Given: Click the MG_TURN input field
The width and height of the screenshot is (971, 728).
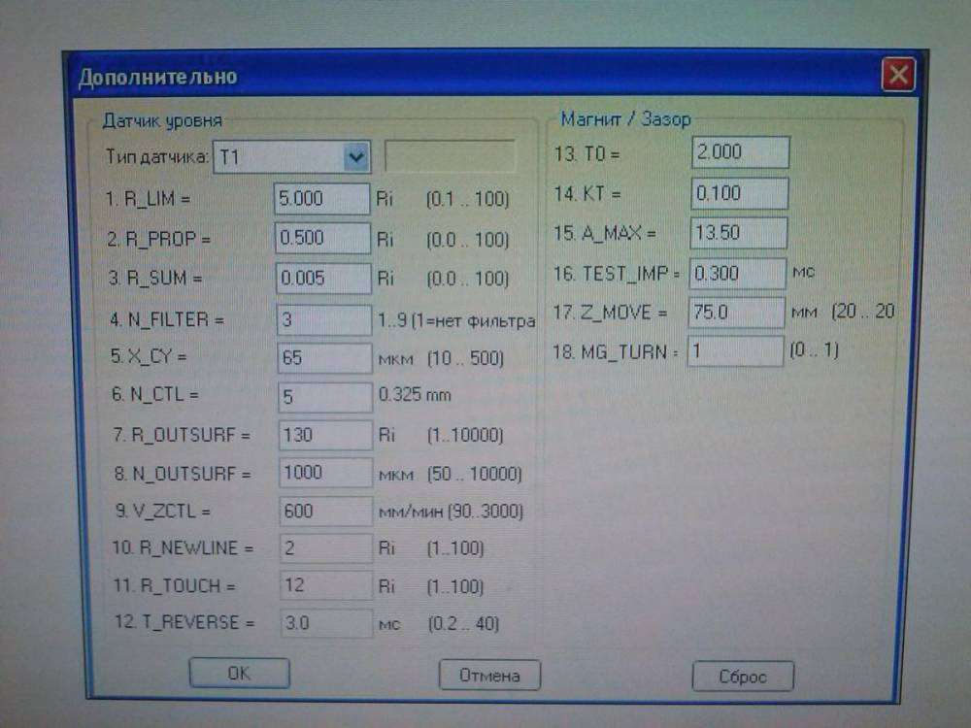Looking at the screenshot, I should pos(735,351).
